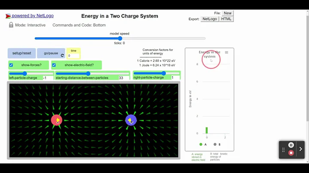Click the recorder toolbar drag handle
Viewport: 309px width, 173px height.
tap(283, 150)
